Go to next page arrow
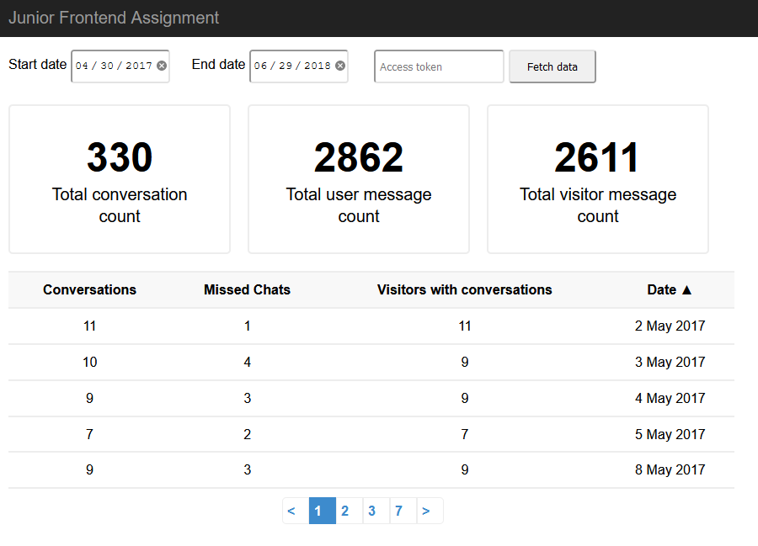 [430, 511]
